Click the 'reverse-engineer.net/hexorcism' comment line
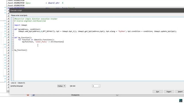Viewport: 184px width, 103px height. pyautogui.click(x=30, y=21)
